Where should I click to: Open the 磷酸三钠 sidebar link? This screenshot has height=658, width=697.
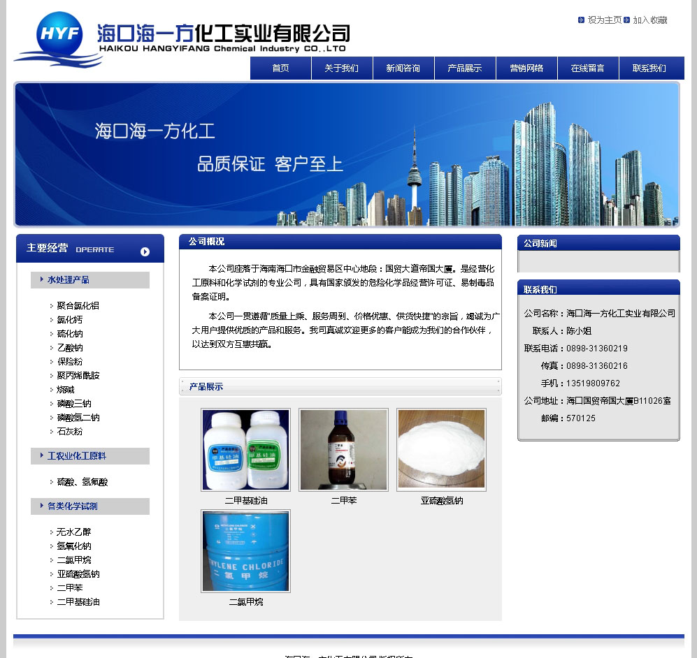pos(74,404)
